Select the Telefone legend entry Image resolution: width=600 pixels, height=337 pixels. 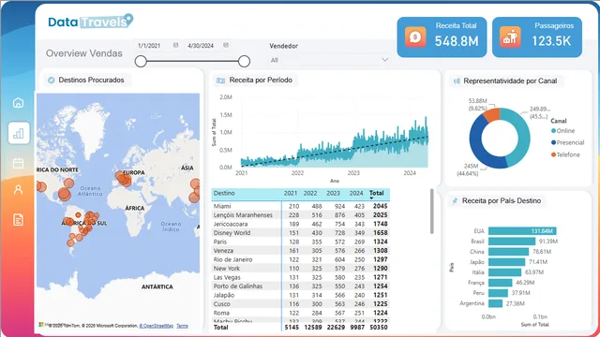565,154
